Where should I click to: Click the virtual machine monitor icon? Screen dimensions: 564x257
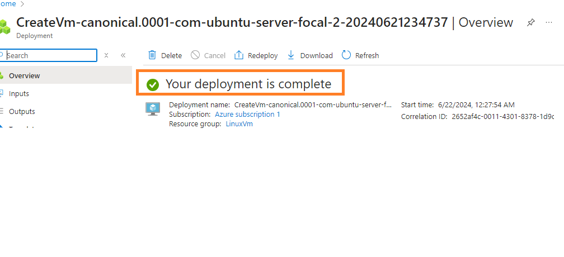click(153, 109)
